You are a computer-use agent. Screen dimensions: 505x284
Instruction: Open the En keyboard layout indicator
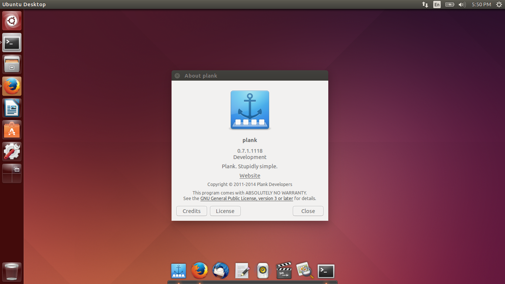coord(437,4)
